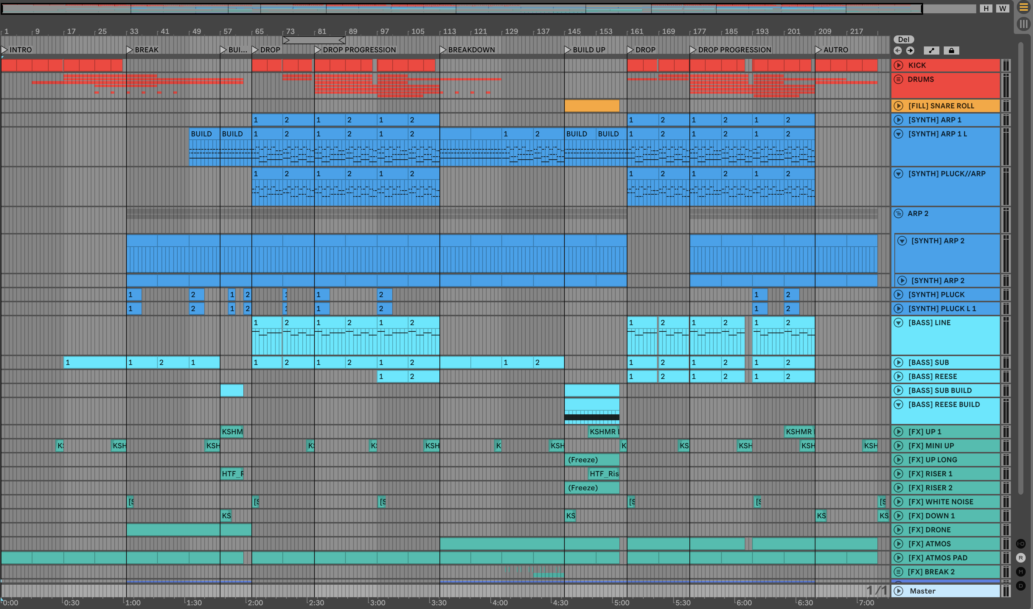
Task: Click the [FILL] SNARE ROLL orange clip
Action: coord(591,106)
